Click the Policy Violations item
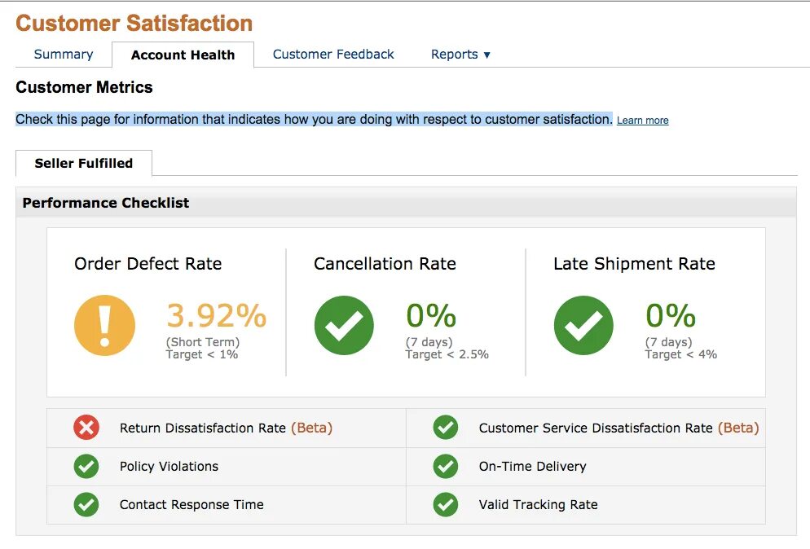Viewport: 810px width, 549px height. click(x=169, y=466)
